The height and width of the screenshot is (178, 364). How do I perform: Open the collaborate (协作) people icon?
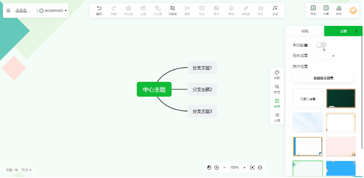339,8
